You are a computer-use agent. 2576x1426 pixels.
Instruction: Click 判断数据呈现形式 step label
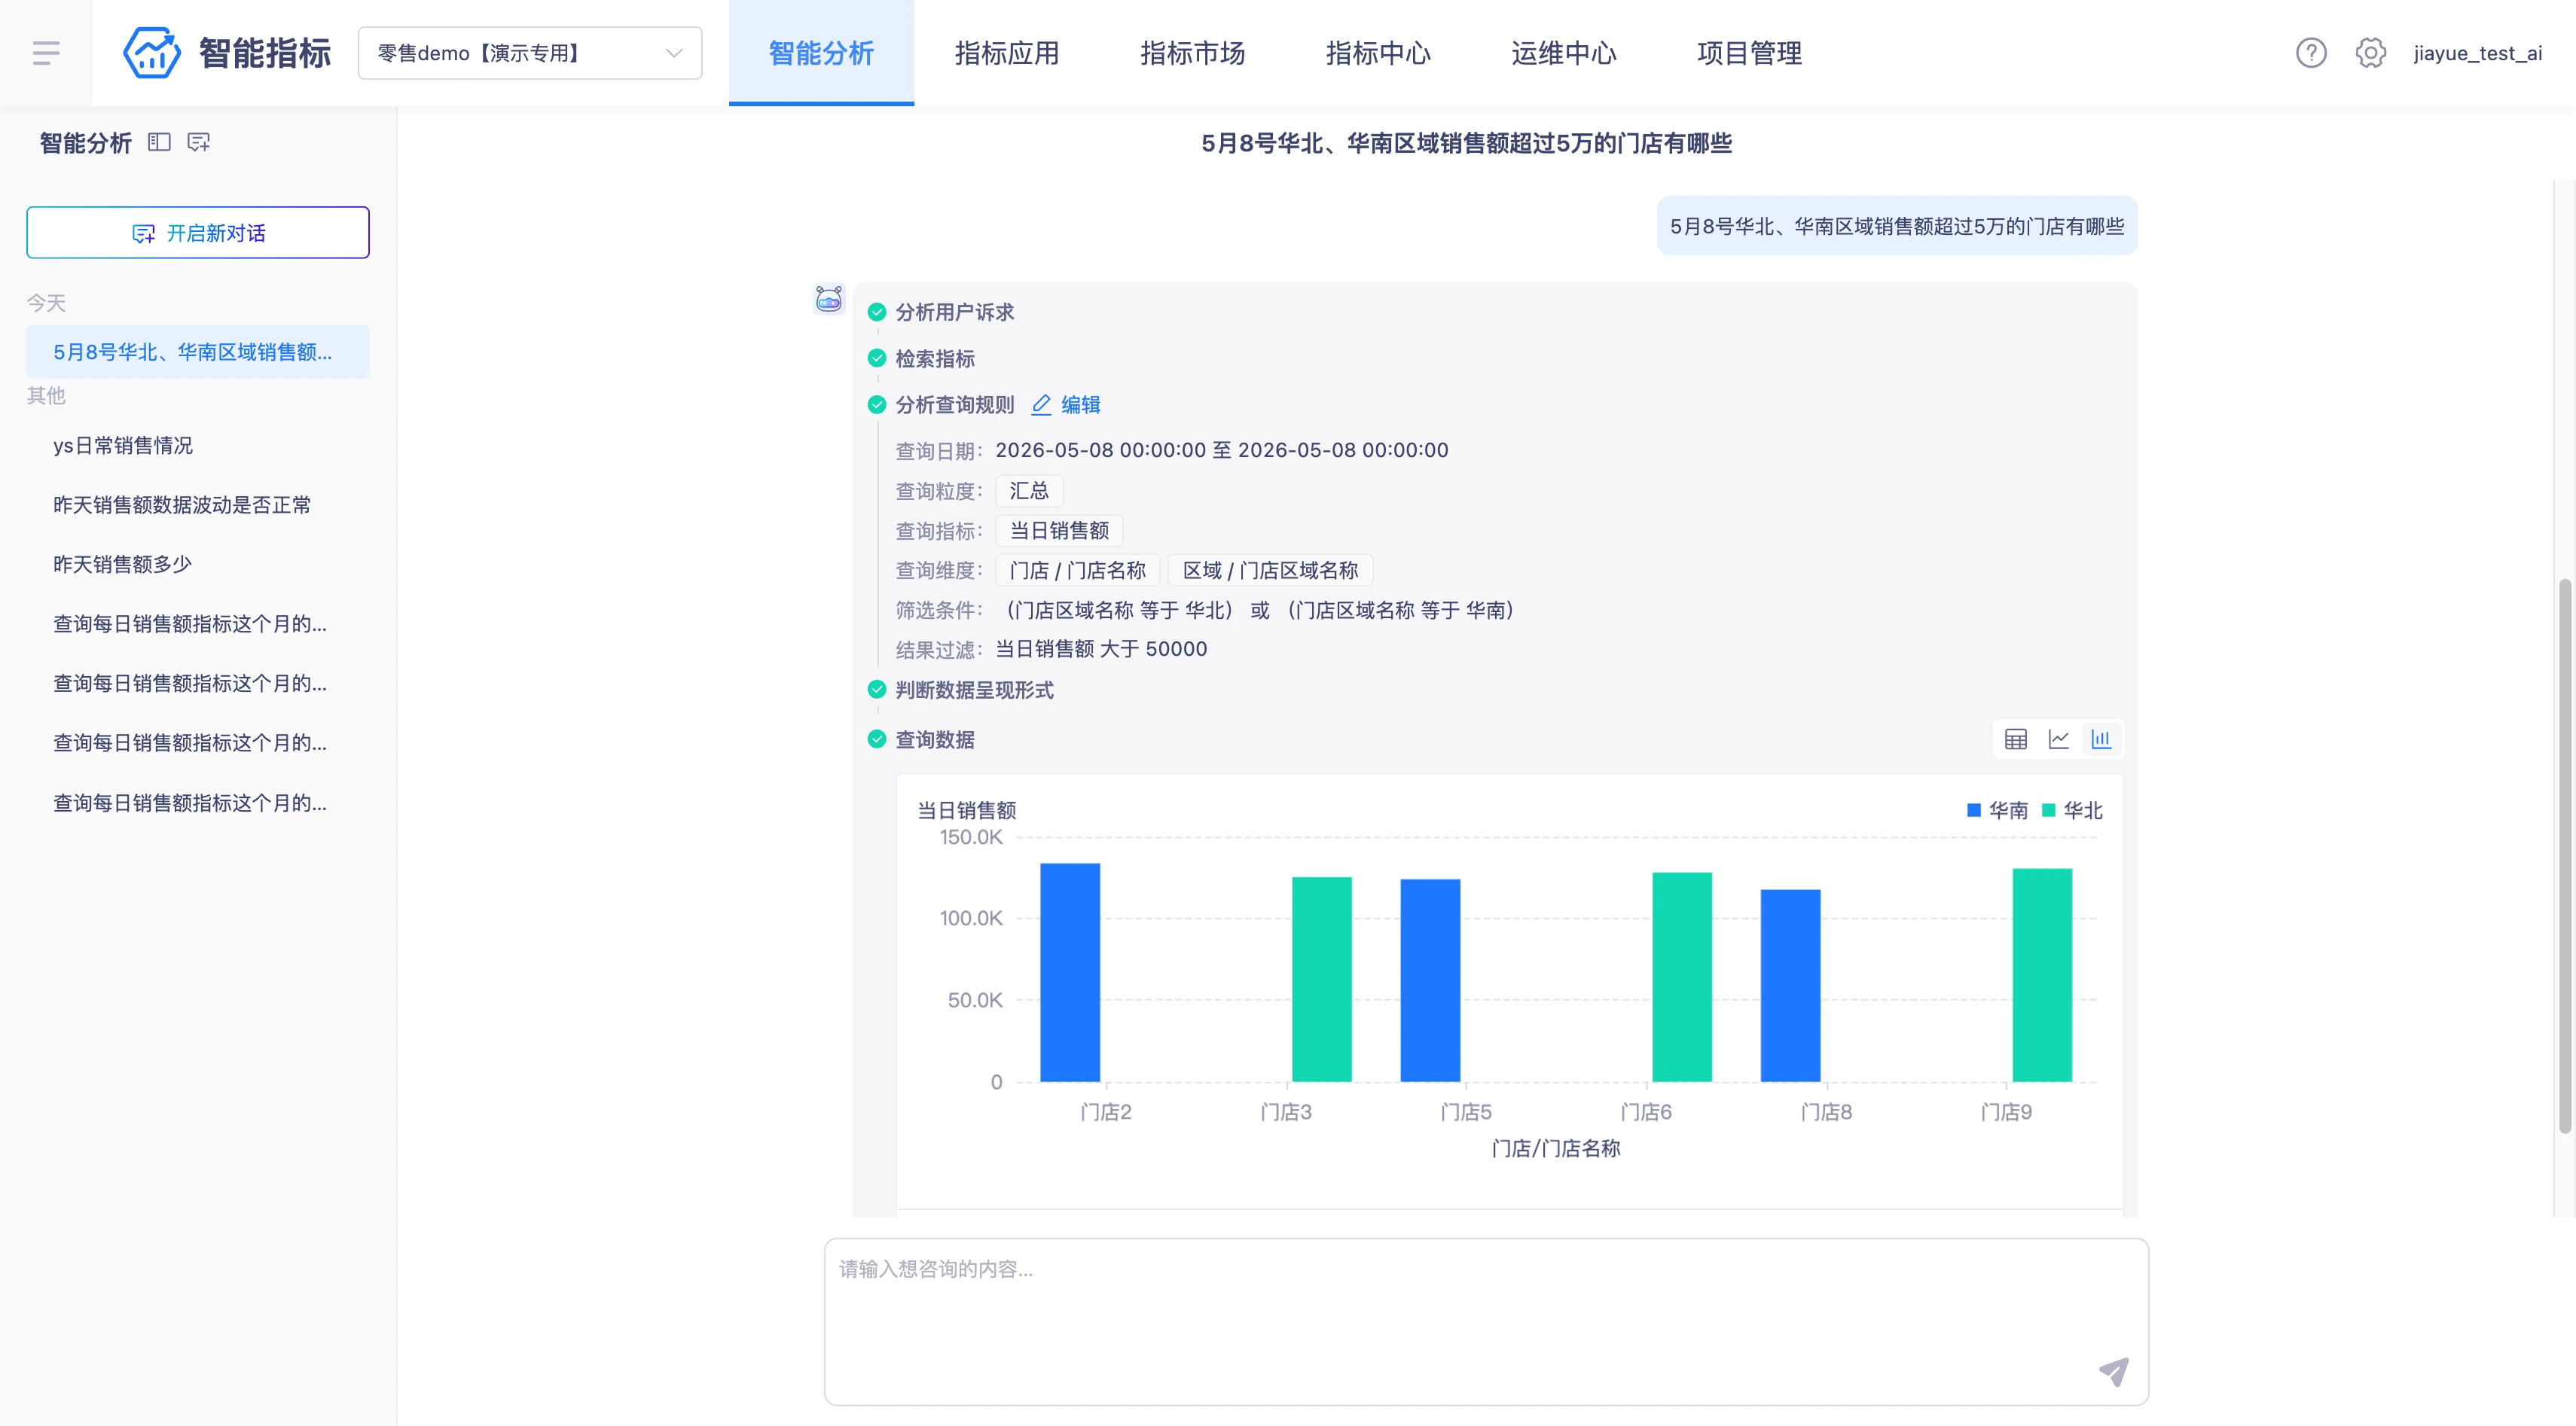coord(974,690)
